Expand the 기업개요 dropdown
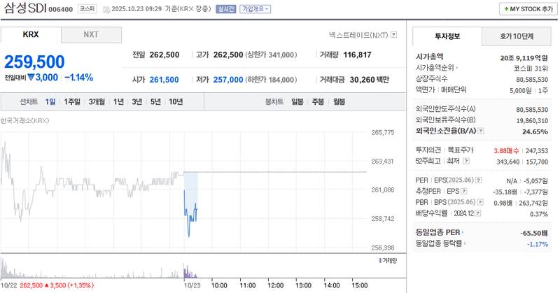 click(255, 9)
